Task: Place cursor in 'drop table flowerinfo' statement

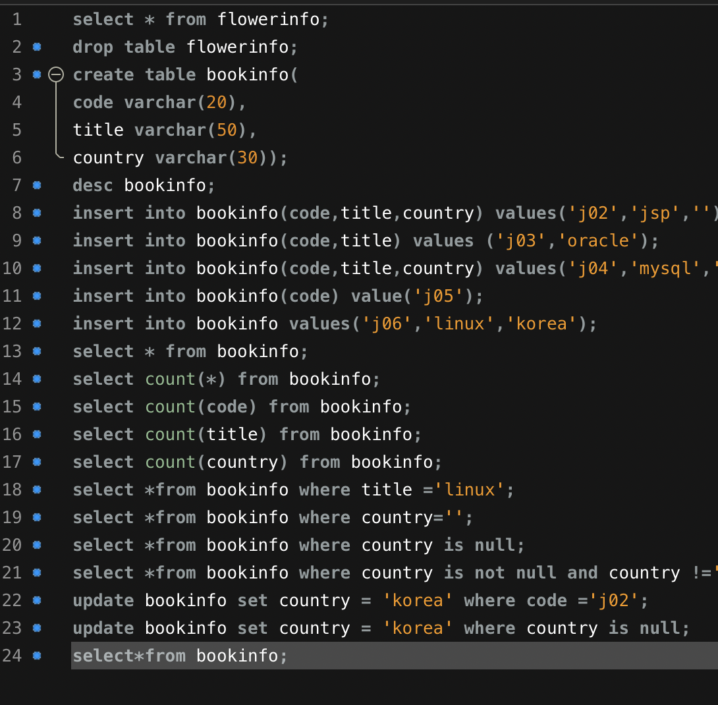Action: click(185, 47)
